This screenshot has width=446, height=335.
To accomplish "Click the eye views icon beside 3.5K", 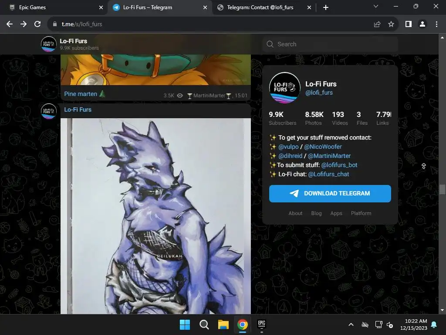I will click(180, 96).
